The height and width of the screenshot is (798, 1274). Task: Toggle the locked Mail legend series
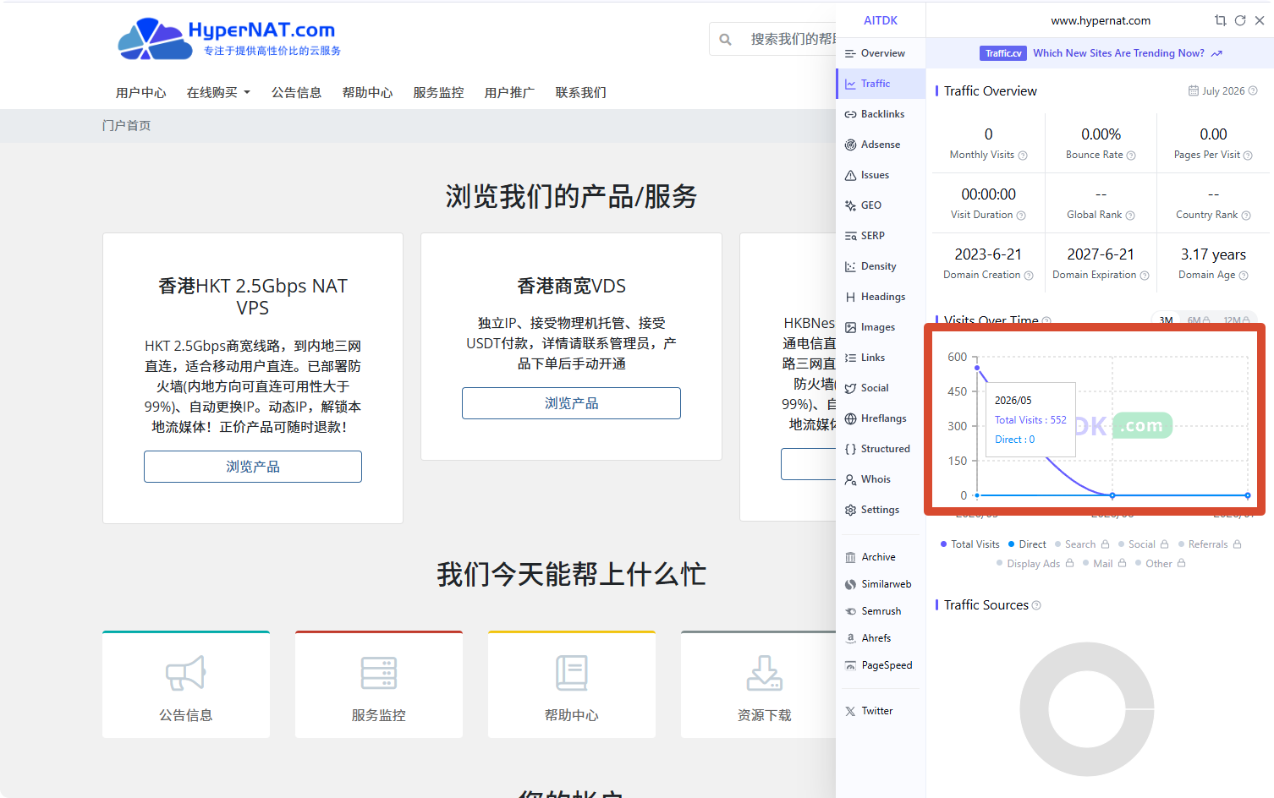[1105, 564]
